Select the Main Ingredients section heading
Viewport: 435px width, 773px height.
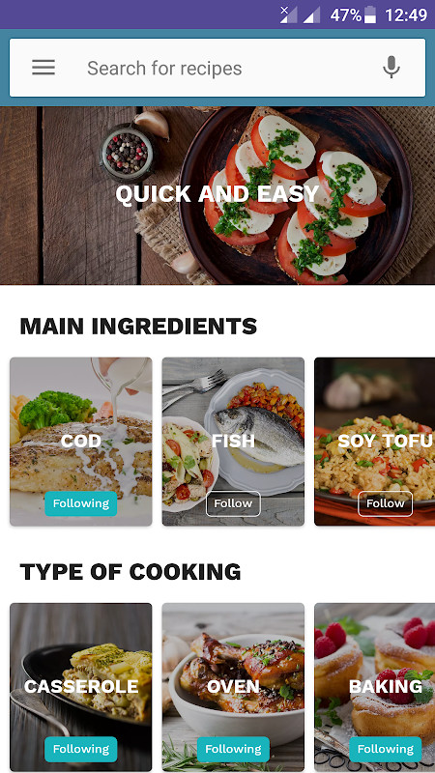pos(138,327)
